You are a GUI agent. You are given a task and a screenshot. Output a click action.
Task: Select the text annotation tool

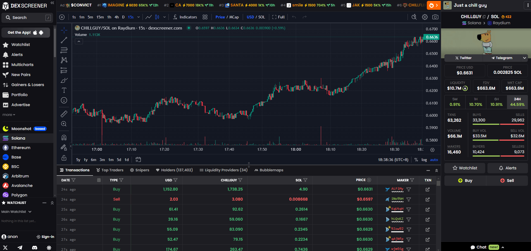tap(64, 90)
